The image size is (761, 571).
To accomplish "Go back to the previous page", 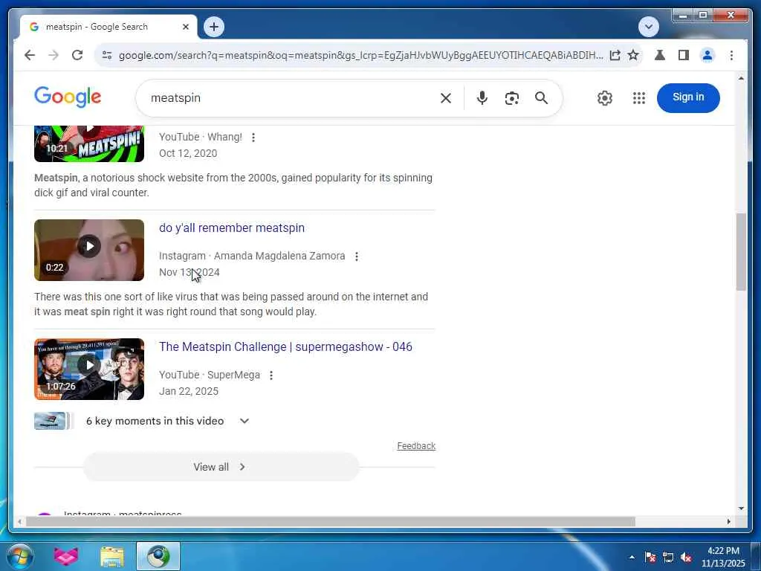I will click(x=30, y=55).
